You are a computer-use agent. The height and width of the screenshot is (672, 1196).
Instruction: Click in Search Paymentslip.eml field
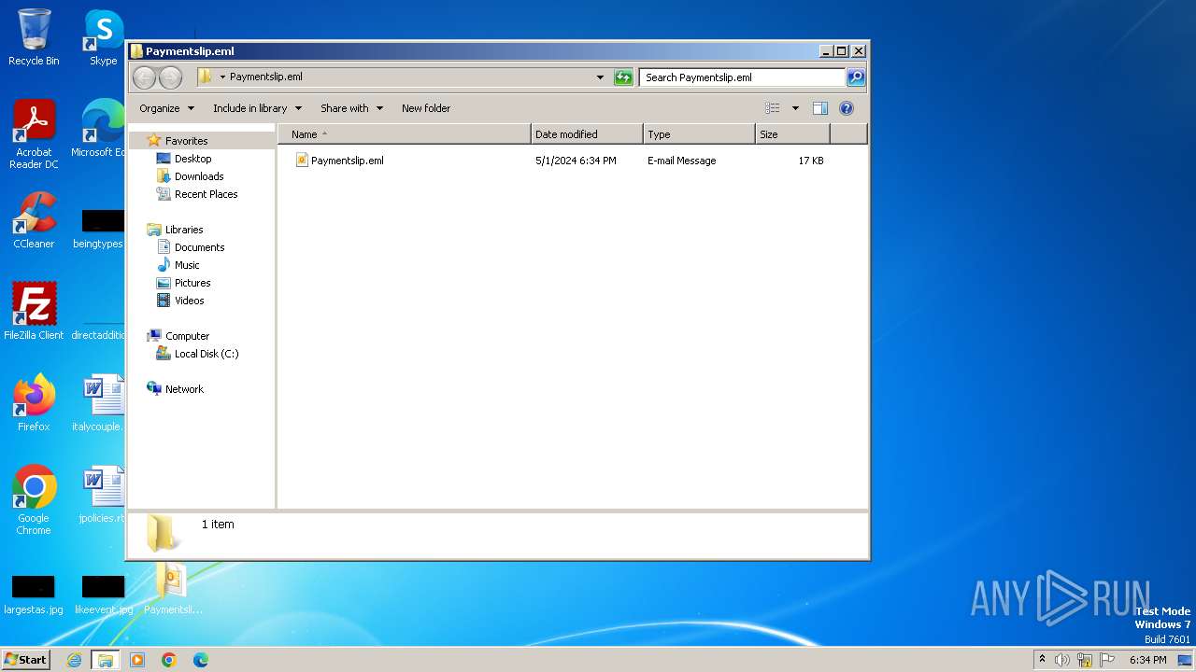click(x=743, y=77)
